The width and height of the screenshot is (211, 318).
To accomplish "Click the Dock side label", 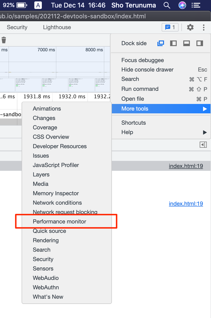I will 134,43.
